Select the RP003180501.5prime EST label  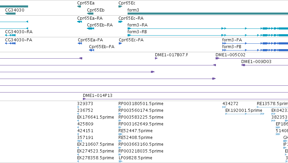click(x=141, y=104)
